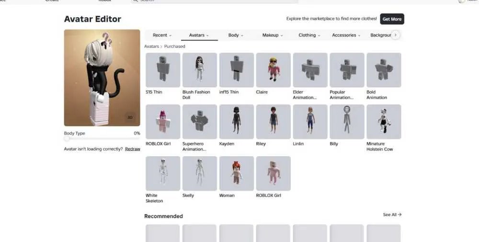Open the Clothing category dropdown
Viewport: 479px width, 242px height.
click(x=309, y=35)
